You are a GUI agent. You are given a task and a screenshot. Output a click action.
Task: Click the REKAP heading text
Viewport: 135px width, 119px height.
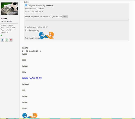(25, 48)
